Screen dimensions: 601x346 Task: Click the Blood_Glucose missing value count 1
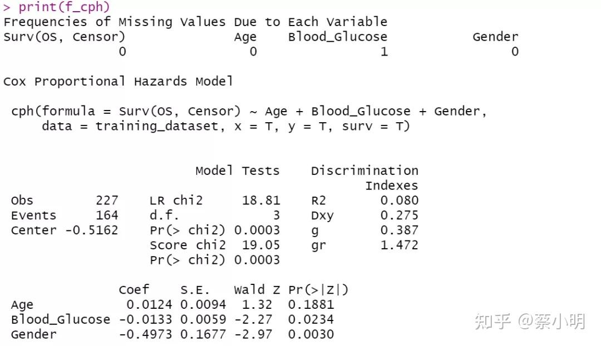384,52
